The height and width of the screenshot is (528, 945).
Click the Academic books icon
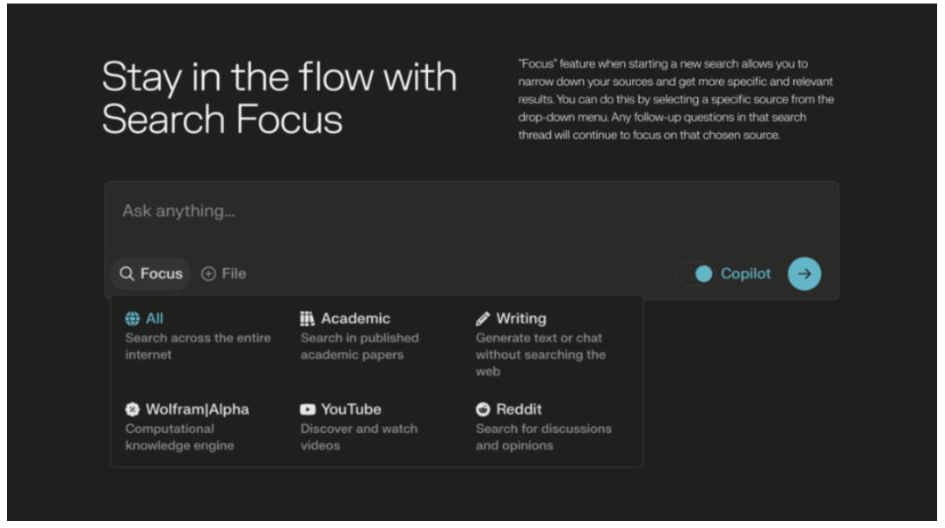tap(308, 319)
